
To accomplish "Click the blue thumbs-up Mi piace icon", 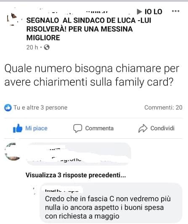I will (x=18, y=128).
